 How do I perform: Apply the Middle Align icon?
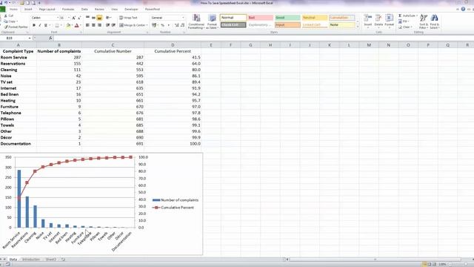click(x=93, y=18)
